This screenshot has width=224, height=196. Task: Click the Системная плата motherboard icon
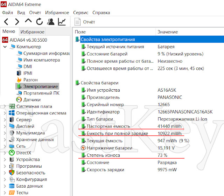click(x=12, y=106)
